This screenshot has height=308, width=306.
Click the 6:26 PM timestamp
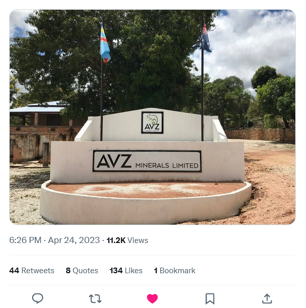[x=25, y=240]
